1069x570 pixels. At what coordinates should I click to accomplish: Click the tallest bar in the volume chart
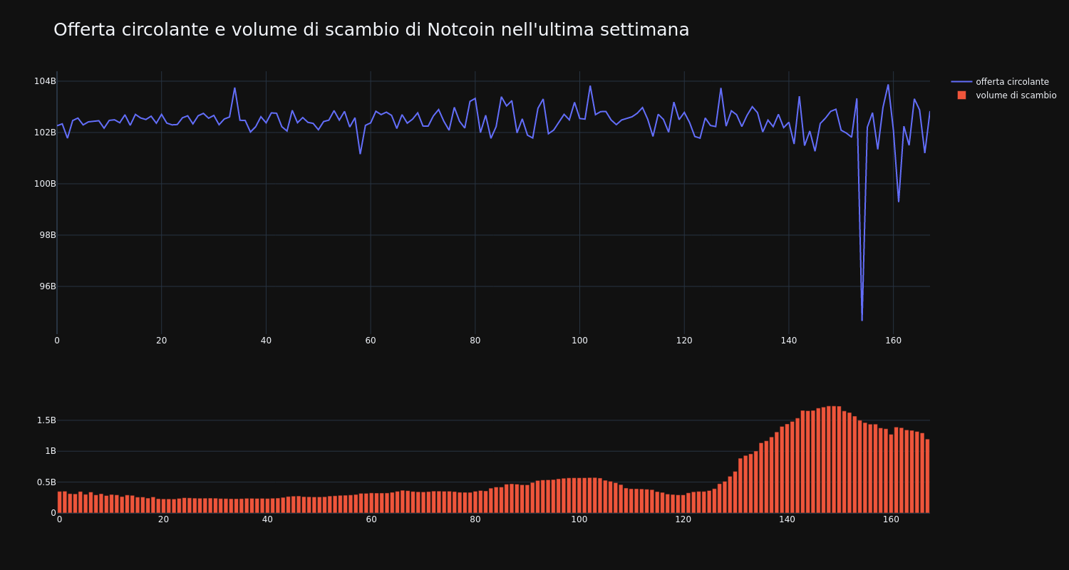point(834,460)
